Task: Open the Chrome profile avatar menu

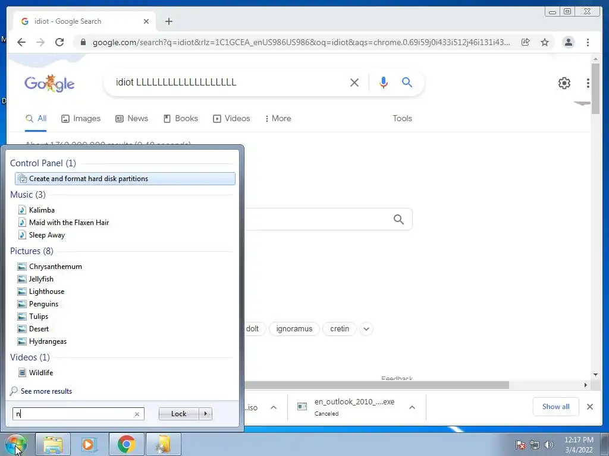Action: (568, 42)
